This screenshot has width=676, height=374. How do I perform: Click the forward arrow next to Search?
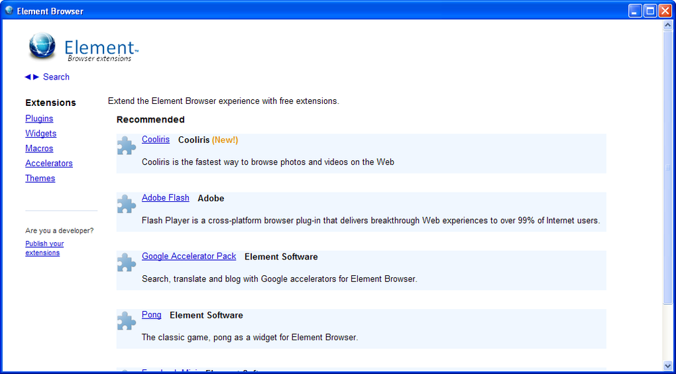tap(36, 77)
